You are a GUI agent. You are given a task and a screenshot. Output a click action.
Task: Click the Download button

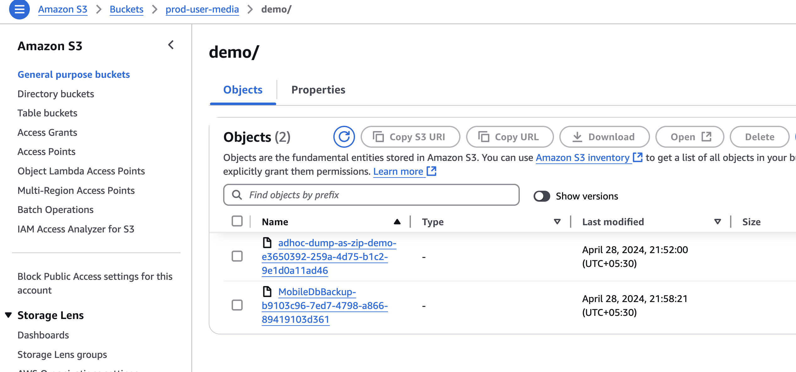[x=605, y=137]
